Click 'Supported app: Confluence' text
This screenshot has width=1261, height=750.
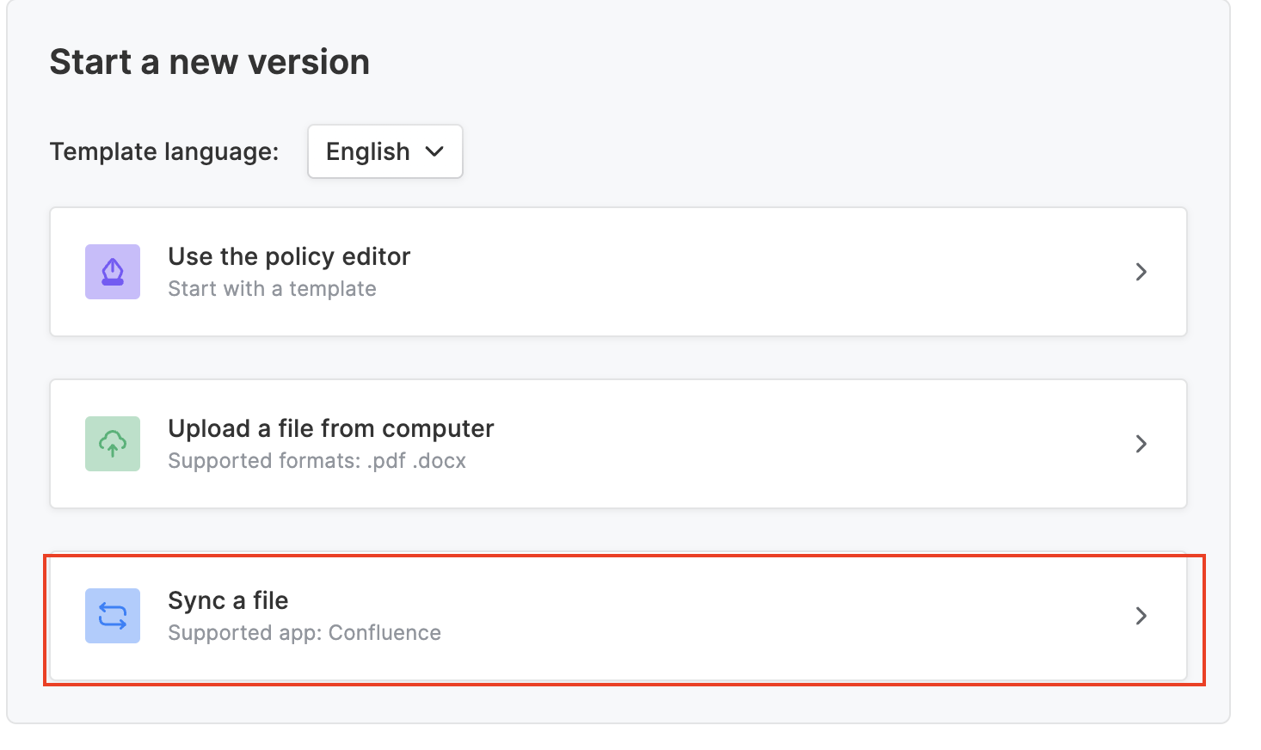coord(304,633)
